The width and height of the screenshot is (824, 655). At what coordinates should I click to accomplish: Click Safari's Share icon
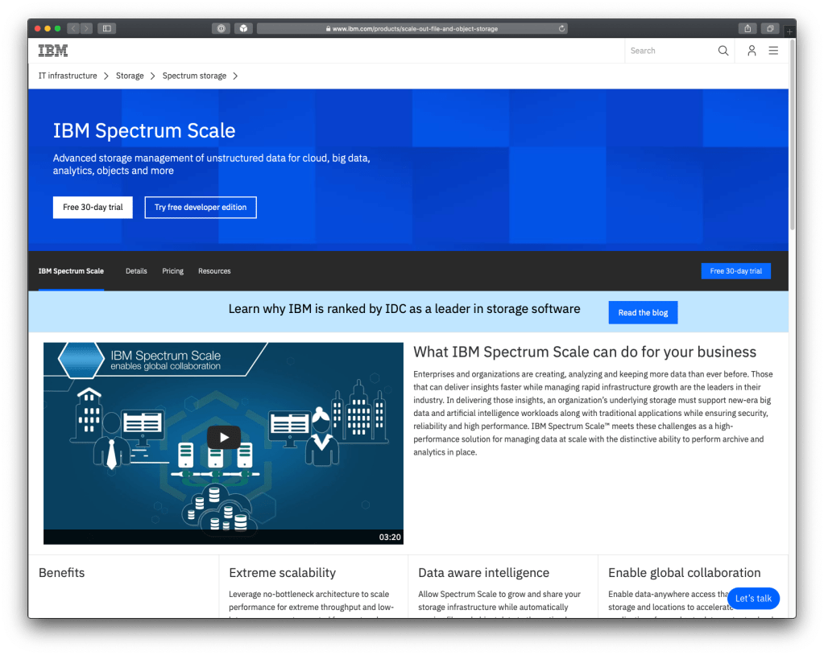[x=747, y=28]
